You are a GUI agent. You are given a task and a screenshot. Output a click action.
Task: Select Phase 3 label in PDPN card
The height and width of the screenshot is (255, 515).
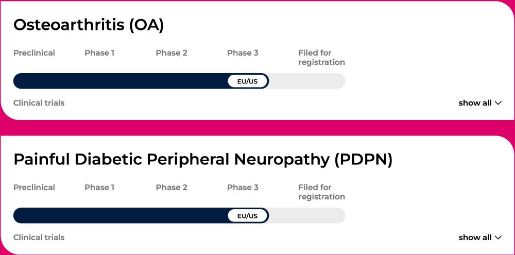click(243, 188)
